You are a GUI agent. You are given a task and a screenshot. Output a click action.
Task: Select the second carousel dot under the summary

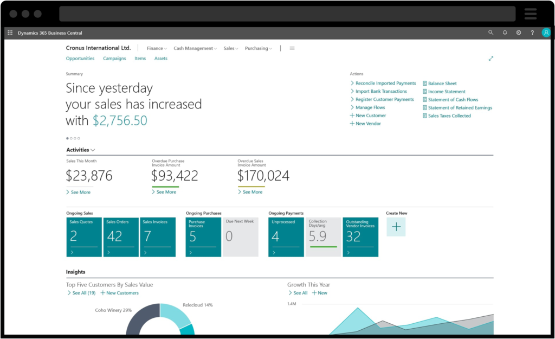coord(71,138)
